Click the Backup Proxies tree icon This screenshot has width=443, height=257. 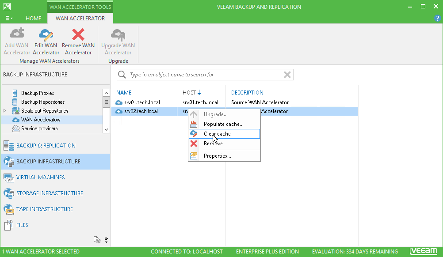pos(15,93)
